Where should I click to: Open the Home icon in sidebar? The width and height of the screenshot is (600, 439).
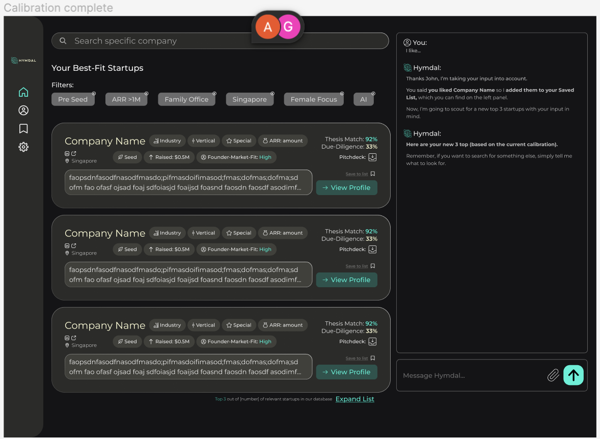pos(23,92)
